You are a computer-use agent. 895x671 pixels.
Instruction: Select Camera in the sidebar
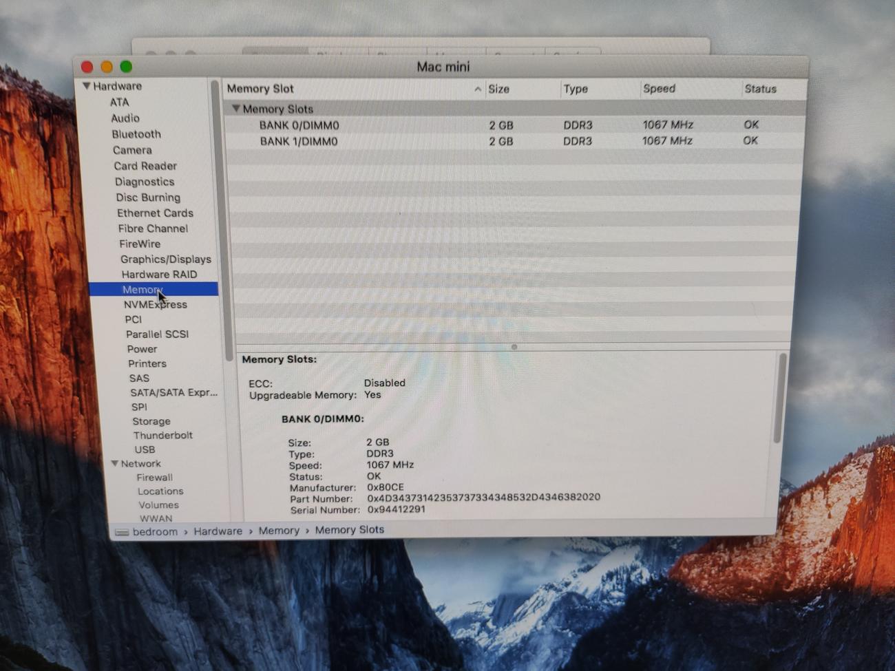132,150
